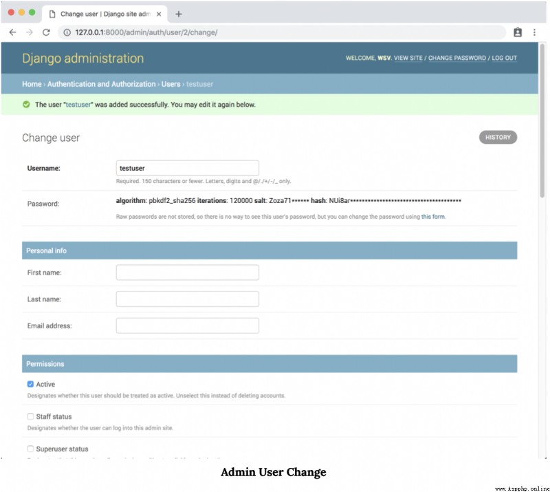Click the macOS yellow minimize window button

click(x=21, y=12)
